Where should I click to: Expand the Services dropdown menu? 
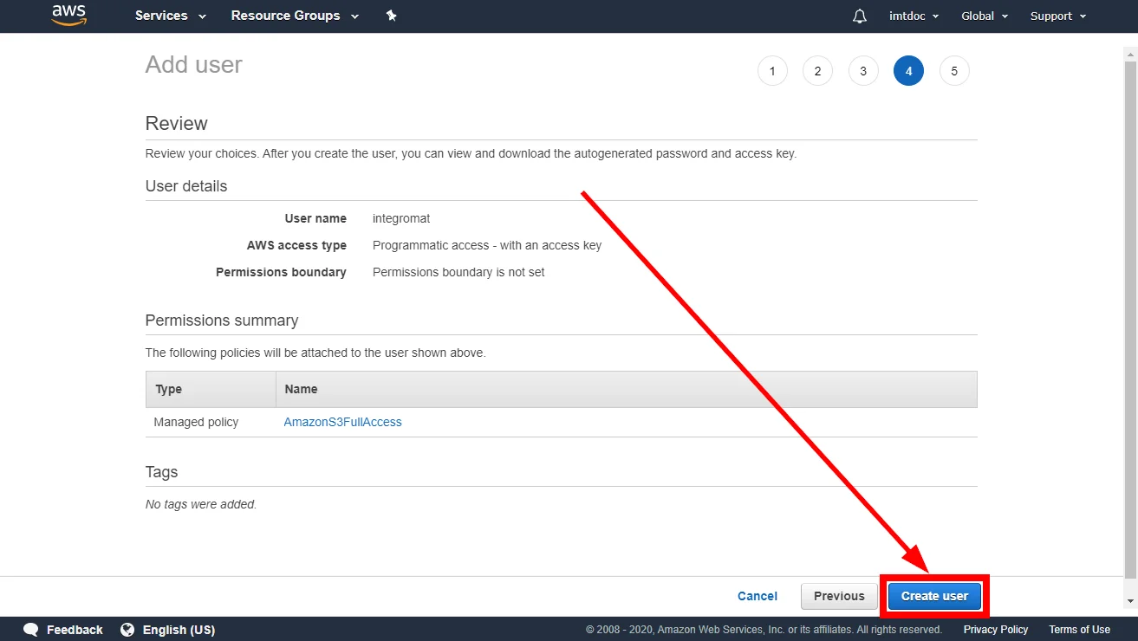171,16
